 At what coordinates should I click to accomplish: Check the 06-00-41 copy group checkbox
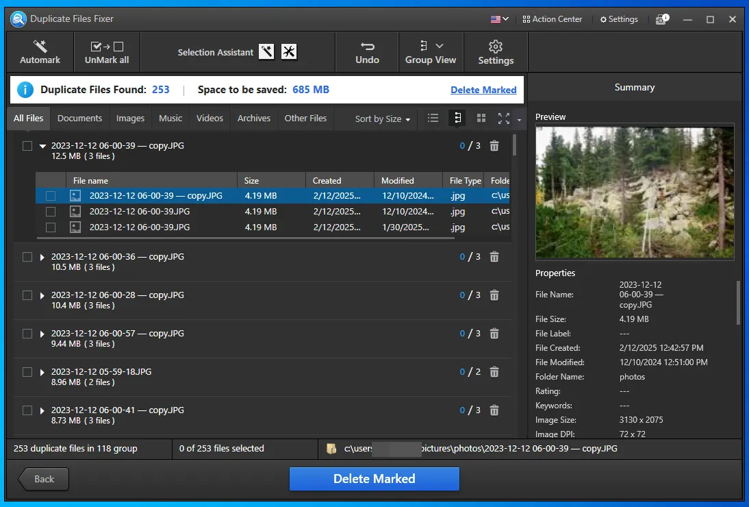tap(27, 410)
